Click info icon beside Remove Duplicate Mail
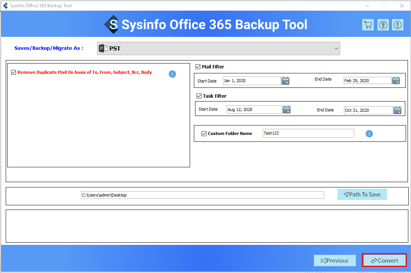 click(x=172, y=74)
